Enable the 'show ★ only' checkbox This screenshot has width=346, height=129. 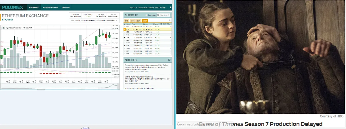pyautogui.click(x=146, y=15)
